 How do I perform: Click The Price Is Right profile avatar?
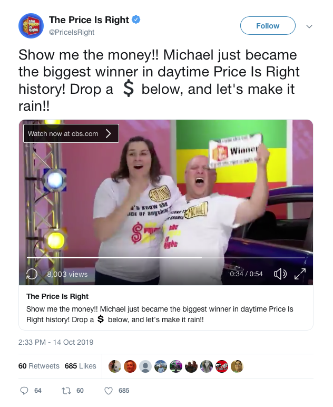[31, 26]
